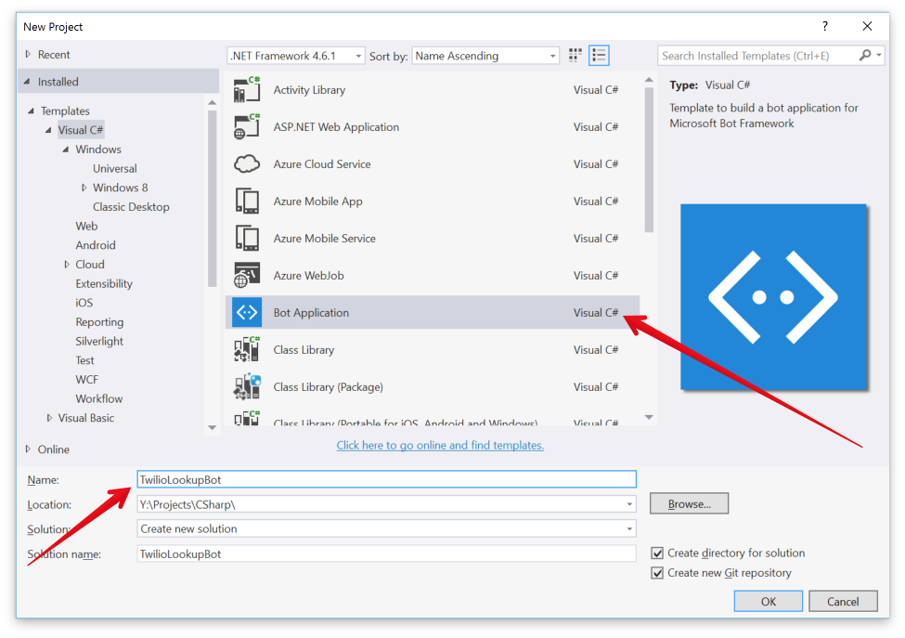Screen dimensions: 905x638
Task: Select the Class Library template name
Action: pyautogui.click(x=304, y=350)
